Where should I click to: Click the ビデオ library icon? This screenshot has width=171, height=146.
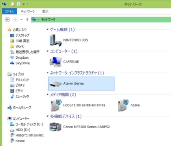12,91
